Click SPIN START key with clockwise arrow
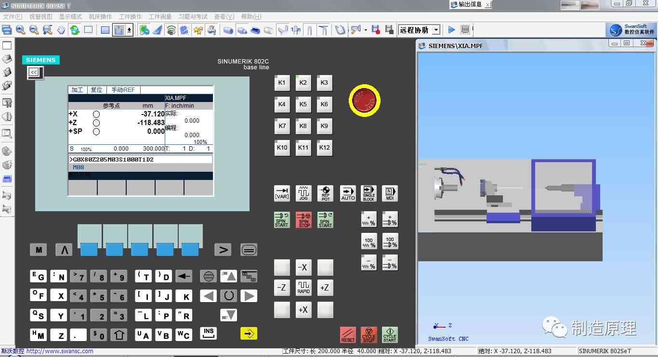The height and width of the screenshot is (357, 658). click(x=325, y=220)
